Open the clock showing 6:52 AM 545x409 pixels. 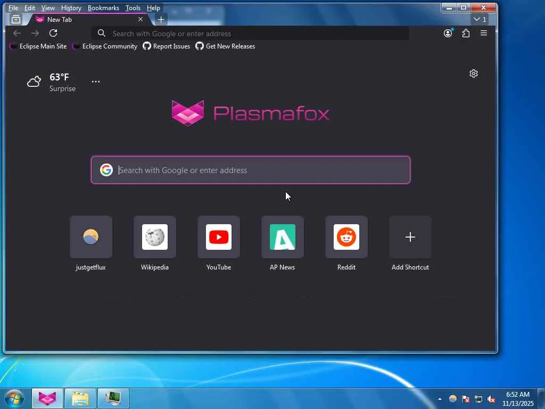(518, 399)
